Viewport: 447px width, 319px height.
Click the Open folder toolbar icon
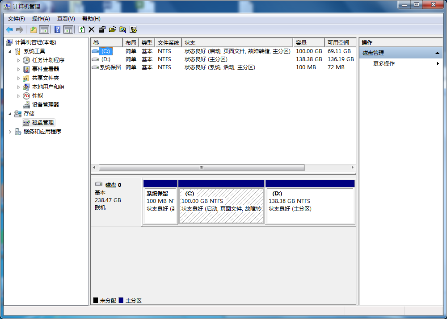pos(112,29)
